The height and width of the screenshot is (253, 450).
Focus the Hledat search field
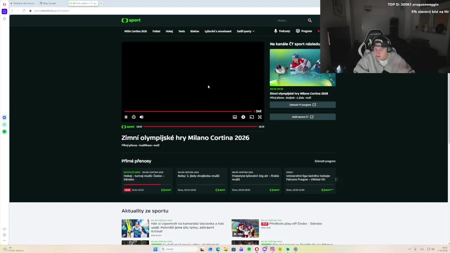pyautogui.click(x=291, y=20)
